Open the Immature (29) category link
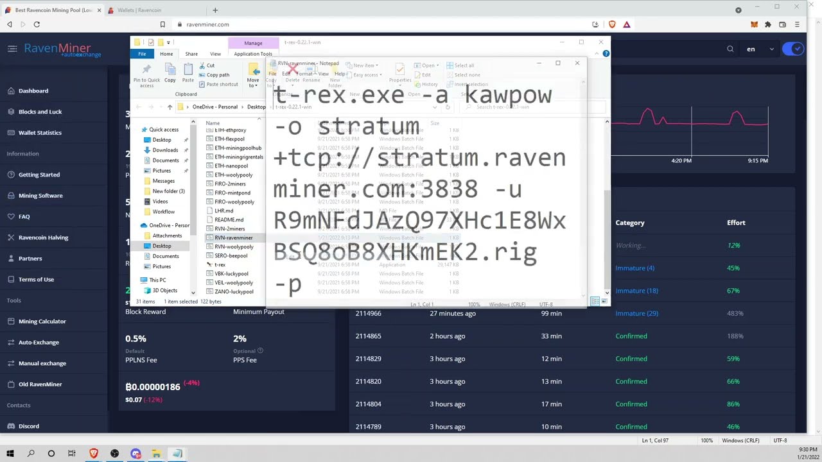The width and height of the screenshot is (822, 462). [636, 313]
